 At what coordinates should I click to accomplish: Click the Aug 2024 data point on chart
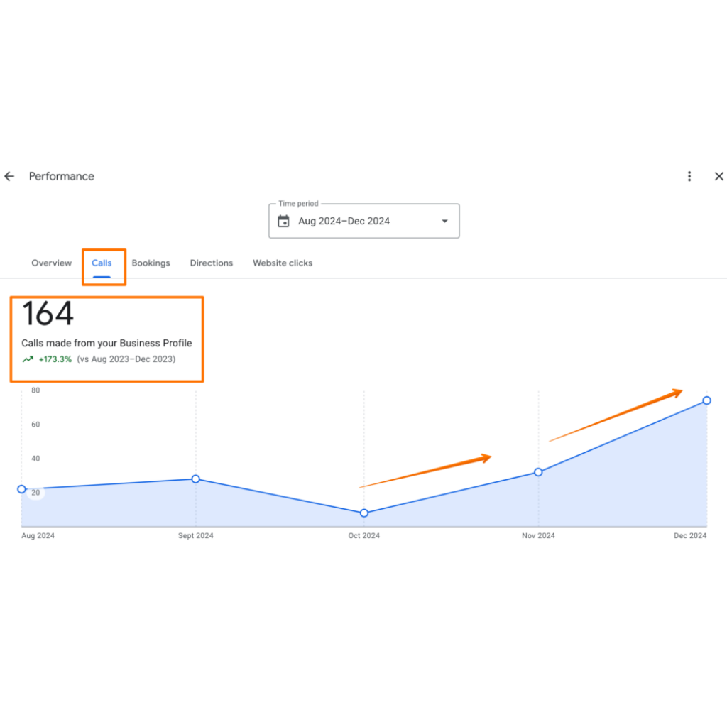click(x=21, y=489)
